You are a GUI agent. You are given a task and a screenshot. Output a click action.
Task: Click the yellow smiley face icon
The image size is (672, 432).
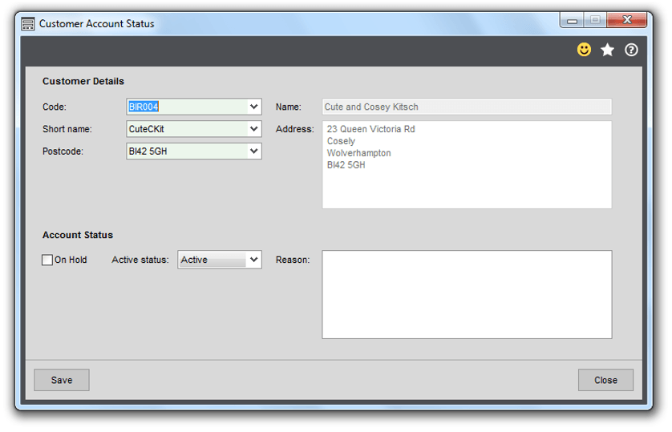coord(584,50)
